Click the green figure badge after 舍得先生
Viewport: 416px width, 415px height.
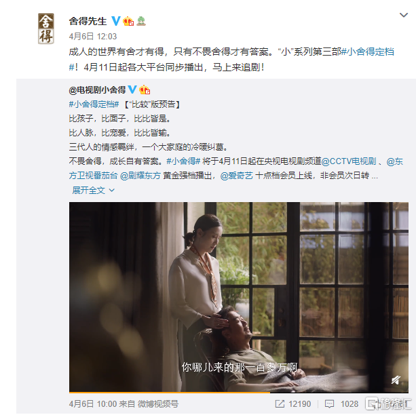[141, 21]
